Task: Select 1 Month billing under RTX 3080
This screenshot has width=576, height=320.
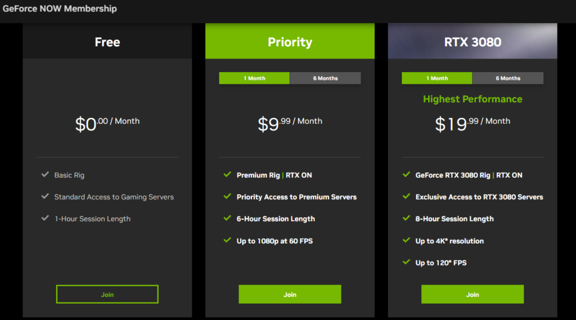Action: tap(436, 78)
